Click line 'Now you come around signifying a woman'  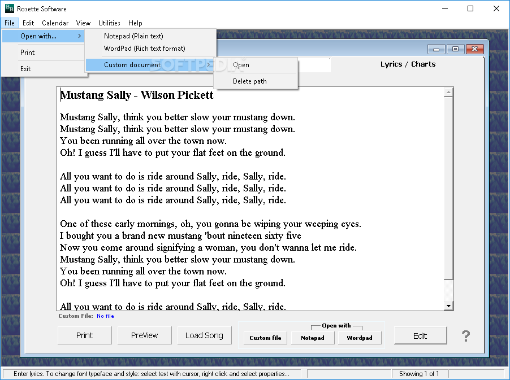(208, 248)
